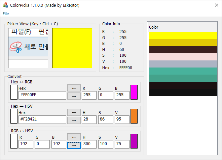Click the B value 0 in Color Info

point(120,44)
